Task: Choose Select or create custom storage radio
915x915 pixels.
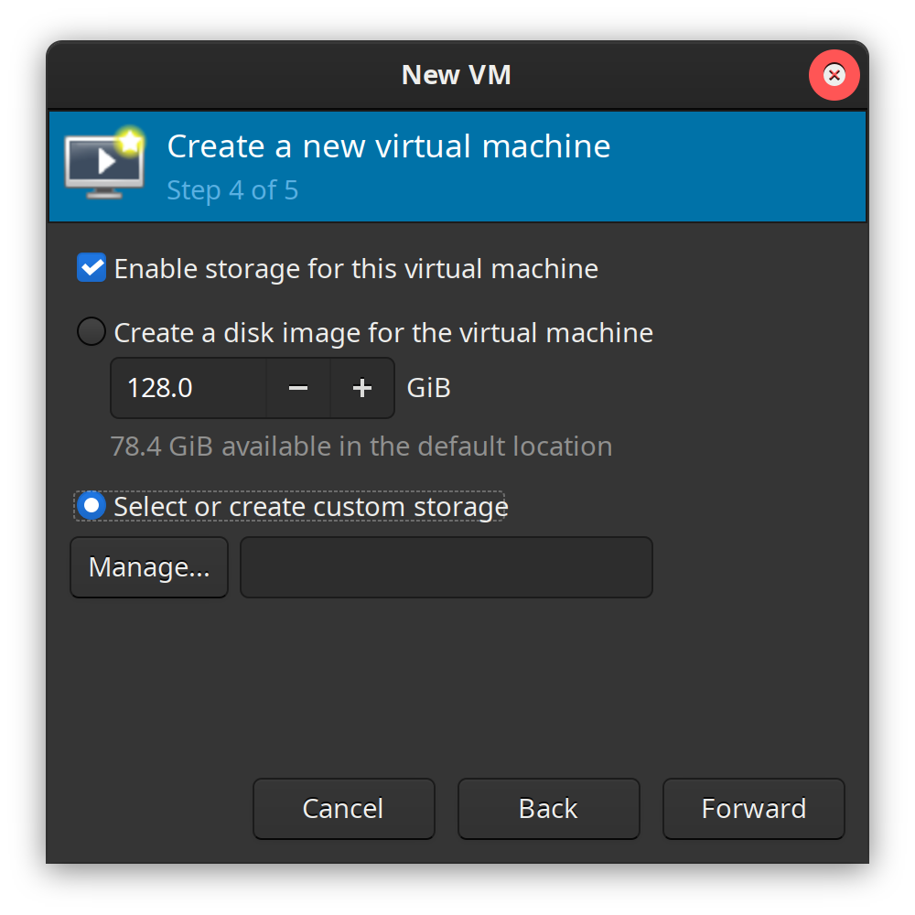Action: click(91, 506)
